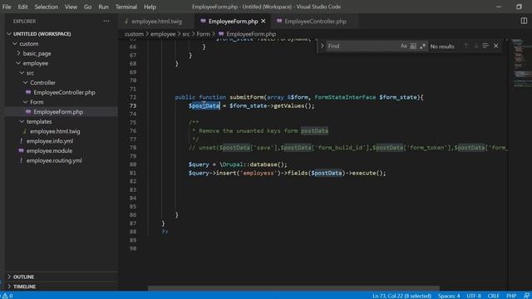Click the closing ?> tag on line 88

click(x=165, y=232)
